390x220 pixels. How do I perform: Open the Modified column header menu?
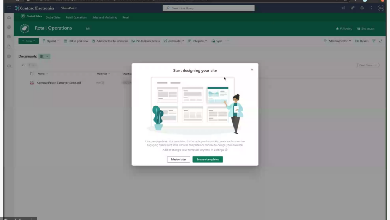coord(103,74)
